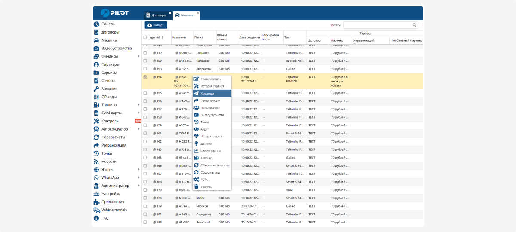Choose Обновить статус сим menu entry

(212, 165)
